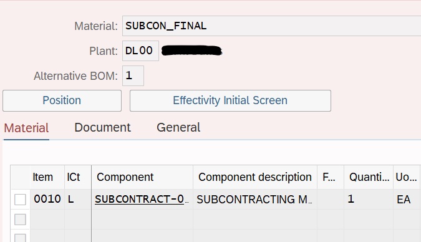Viewport: 421px width, 242px height.
Task: Click the Quantity column header
Action: click(x=369, y=177)
